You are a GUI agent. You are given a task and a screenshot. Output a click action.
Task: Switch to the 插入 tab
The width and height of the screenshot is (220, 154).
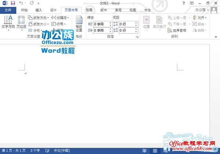[39, 10]
